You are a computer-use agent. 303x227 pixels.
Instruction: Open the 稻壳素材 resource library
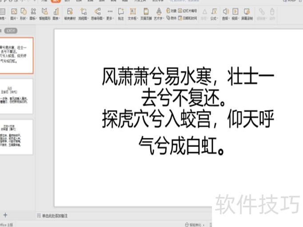pos(70,14)
